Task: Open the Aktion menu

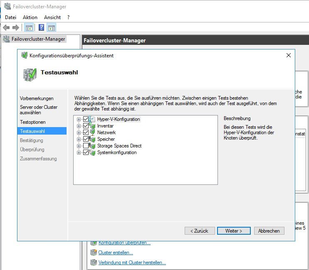Action: pos(30,17)
